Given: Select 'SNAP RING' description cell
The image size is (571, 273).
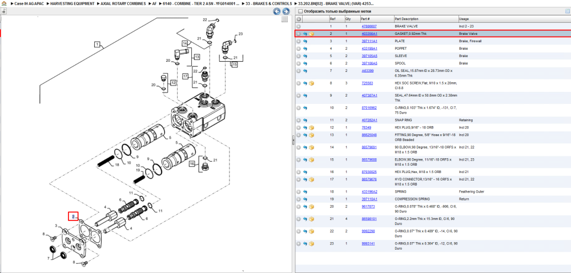Looking at the screenshot, I should [404, 120].
